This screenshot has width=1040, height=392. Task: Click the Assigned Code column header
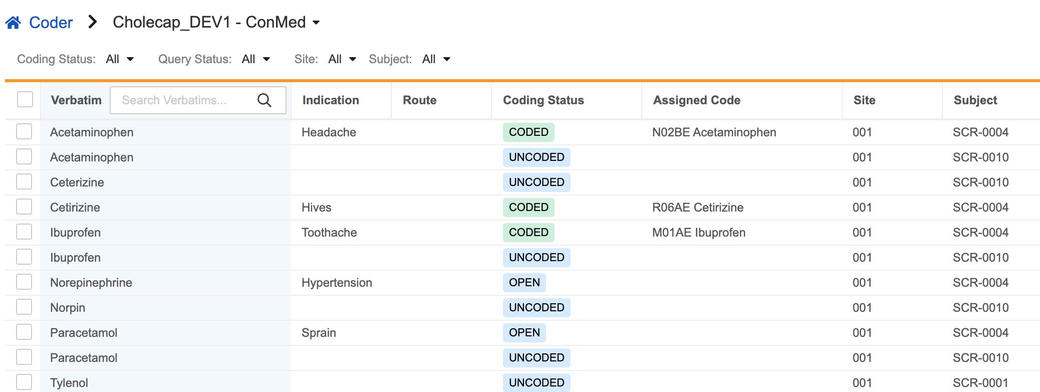click(696, 100)
